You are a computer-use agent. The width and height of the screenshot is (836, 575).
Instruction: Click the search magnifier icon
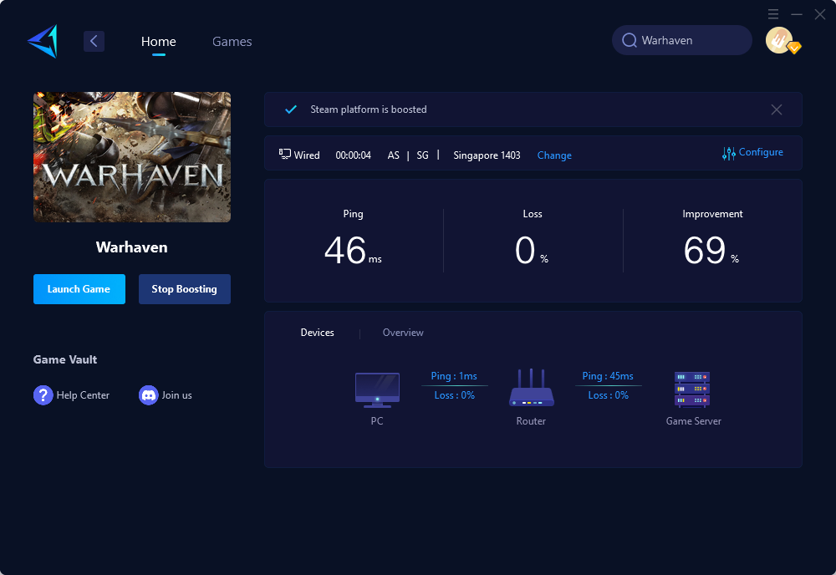pyautogui.click(x=630, y=40)
